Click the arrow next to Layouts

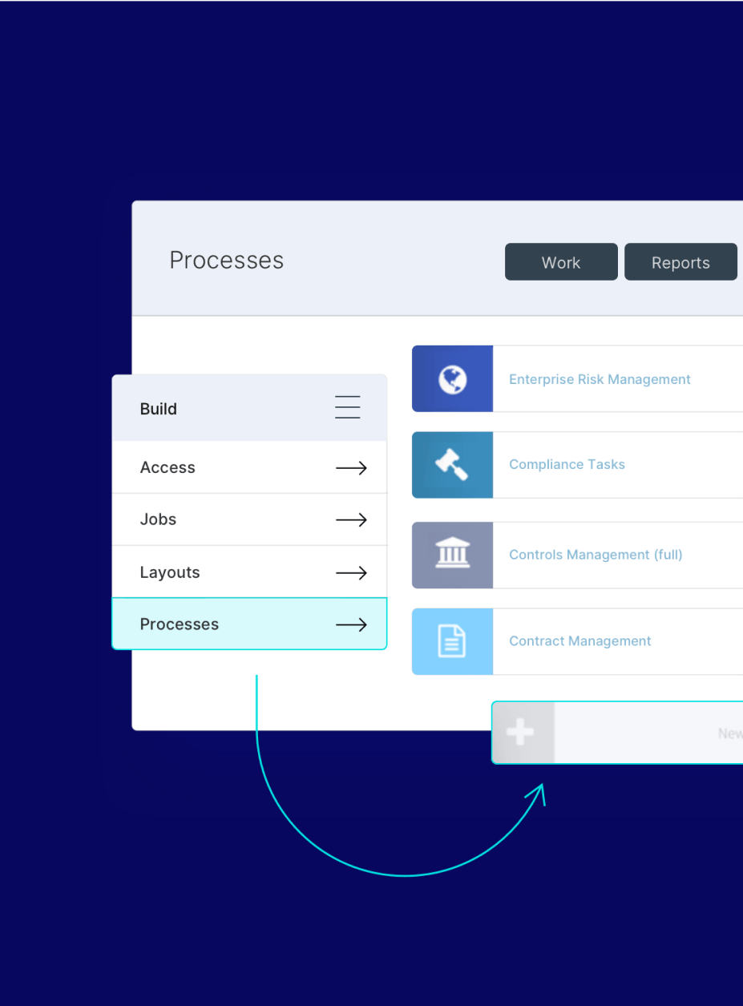click(x=351, y=573)
